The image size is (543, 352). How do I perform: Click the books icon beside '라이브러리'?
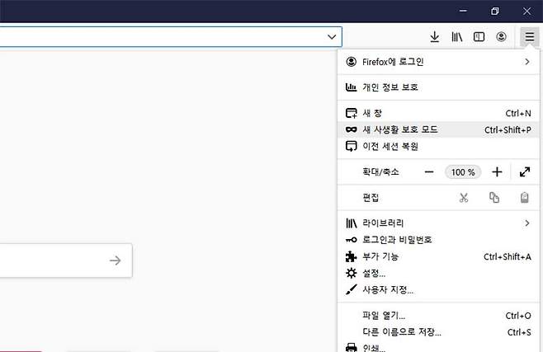click(x=352, y=223)
